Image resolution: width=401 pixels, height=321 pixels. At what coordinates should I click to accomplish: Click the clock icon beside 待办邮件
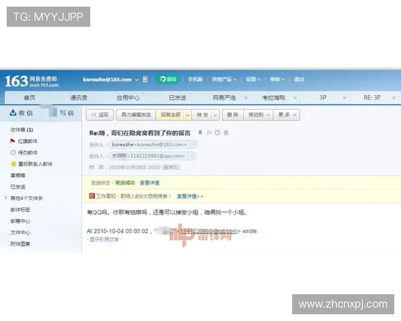pyautogui.click(x=13, y=152)
